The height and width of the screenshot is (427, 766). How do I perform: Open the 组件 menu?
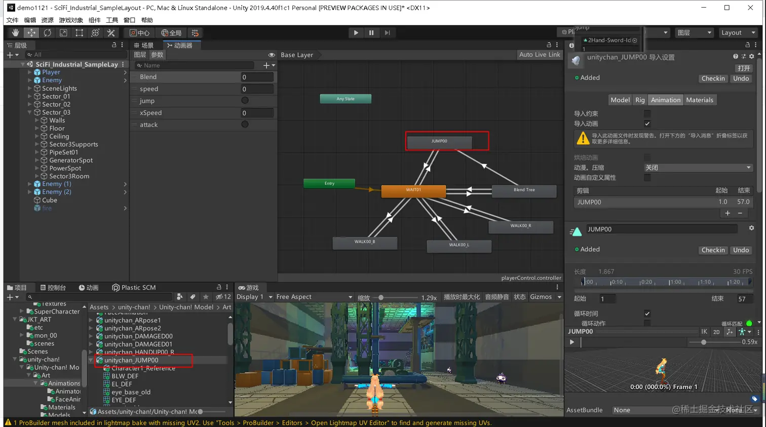pos(95,20)
